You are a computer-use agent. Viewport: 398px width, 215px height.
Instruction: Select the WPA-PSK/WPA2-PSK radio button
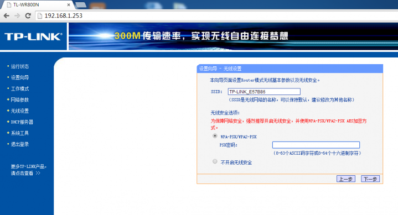pyautogui.click(x=215, y=136)
